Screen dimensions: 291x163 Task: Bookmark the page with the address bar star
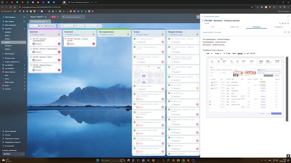252,7
